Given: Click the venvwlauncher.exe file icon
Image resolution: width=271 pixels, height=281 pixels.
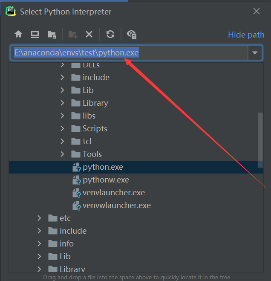Looking at the screenshot, I should click(x=76, y=206).
